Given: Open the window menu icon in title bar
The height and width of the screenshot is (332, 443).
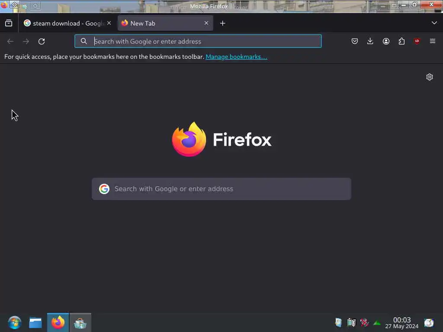Looking at the screenshot, I should (x=4, y=4).
